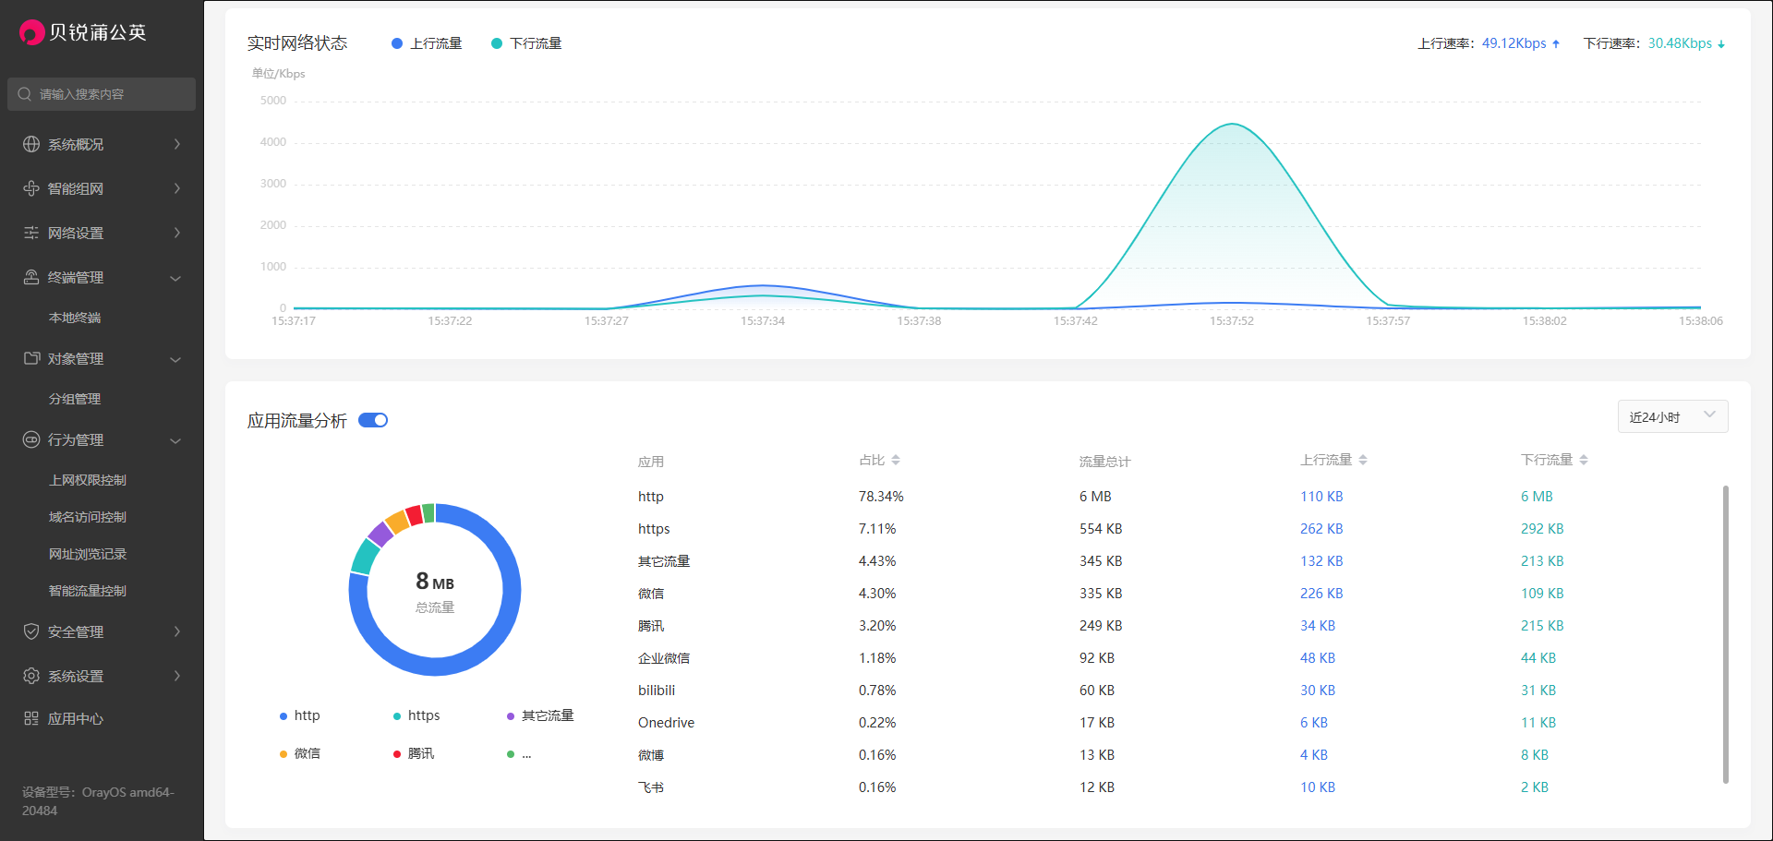Expand 系统概况 menu chevron
The height and width of the screenshot is (841, 1773).
point(176,144)
